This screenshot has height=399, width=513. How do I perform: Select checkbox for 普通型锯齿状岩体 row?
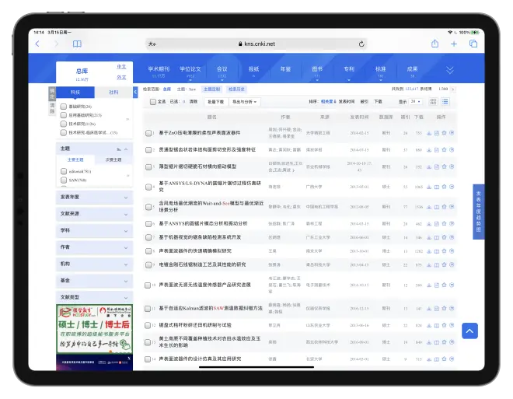click(x=148, y=150)
